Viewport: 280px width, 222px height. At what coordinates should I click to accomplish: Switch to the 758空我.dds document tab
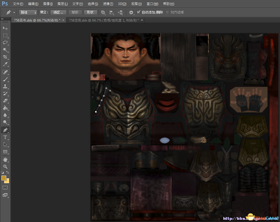point(103,20)
